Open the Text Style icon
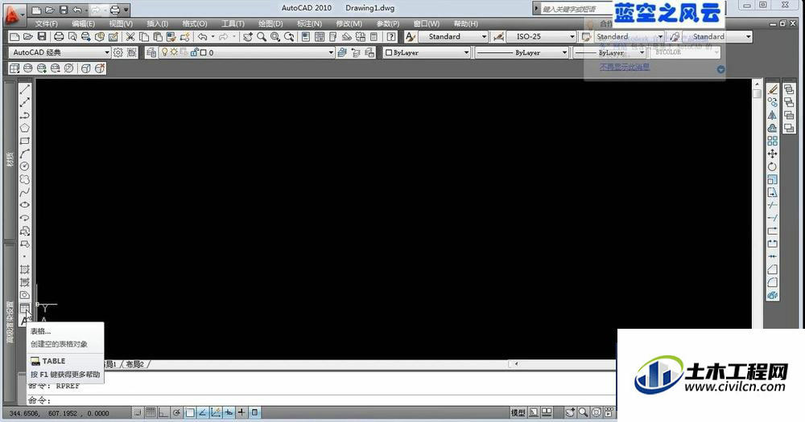 coord(411,37)
